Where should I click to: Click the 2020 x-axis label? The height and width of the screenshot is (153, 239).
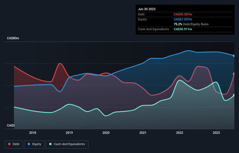(106, 133)
